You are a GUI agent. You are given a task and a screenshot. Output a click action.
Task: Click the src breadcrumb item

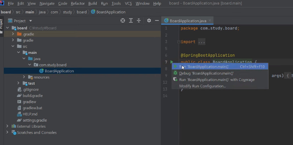[18, 12]
